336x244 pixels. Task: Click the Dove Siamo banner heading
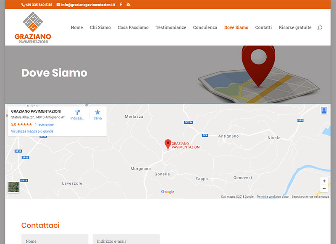54,73
